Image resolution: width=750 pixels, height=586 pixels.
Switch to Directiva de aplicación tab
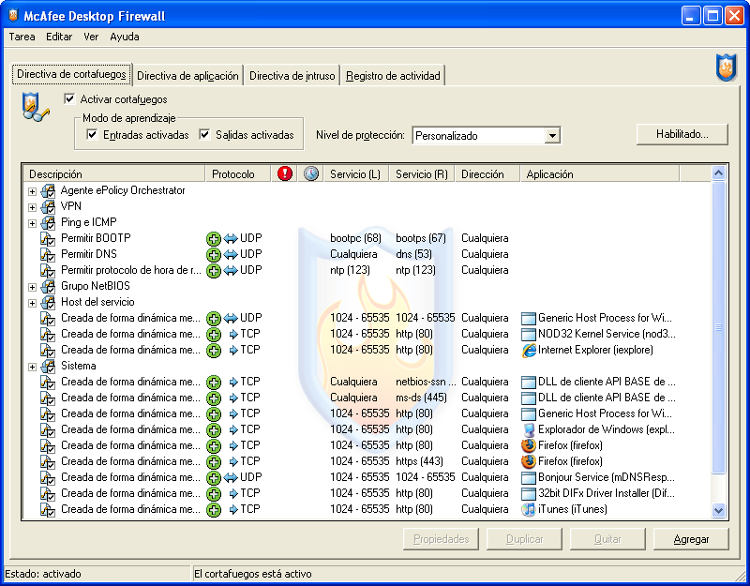pos(187,76)
